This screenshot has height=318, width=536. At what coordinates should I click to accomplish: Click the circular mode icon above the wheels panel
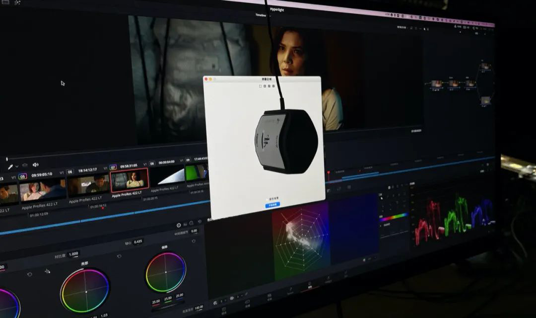pyautogui.click(x=179, y=225)
